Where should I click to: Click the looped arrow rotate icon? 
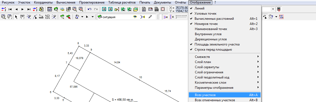click(77, 17)
